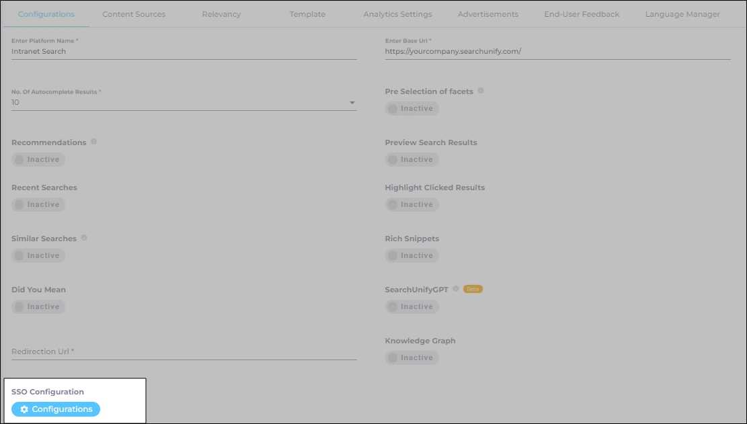Click info icon next to Recommendations
The height and width of the screenshot is (424, 747).
pyautogui.click(x=93, y=142)
